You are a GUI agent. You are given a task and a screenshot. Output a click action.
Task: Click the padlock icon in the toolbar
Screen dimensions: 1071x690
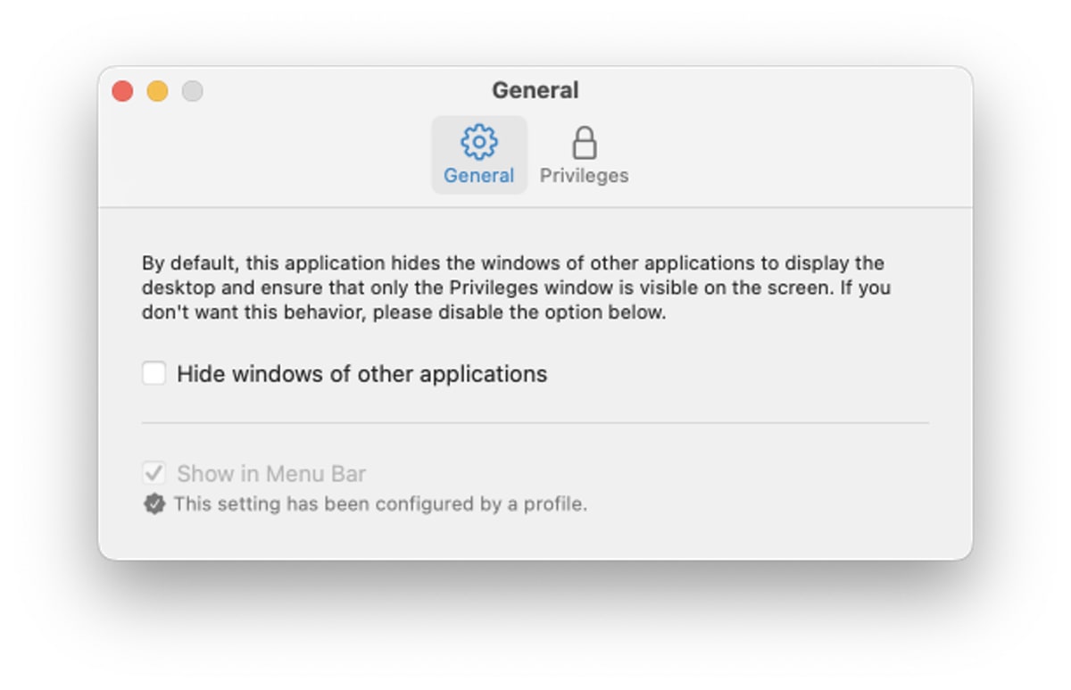[584, 142]
